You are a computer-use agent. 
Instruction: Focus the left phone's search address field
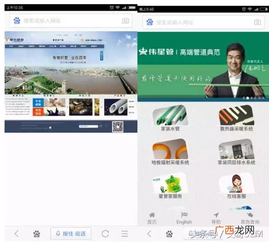(71, 21)
